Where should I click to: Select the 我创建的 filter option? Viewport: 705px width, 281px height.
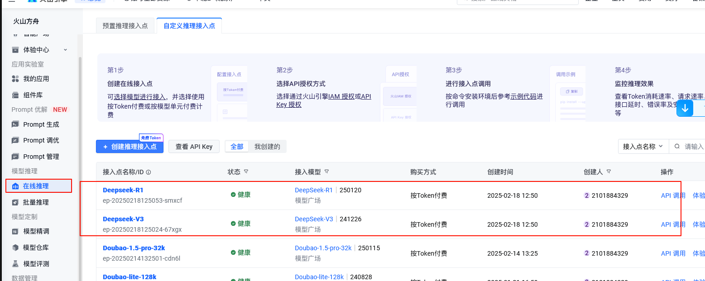click(x=267, y=147)
